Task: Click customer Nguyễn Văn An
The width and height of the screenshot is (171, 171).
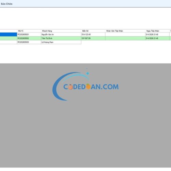Action: (61, 35)
